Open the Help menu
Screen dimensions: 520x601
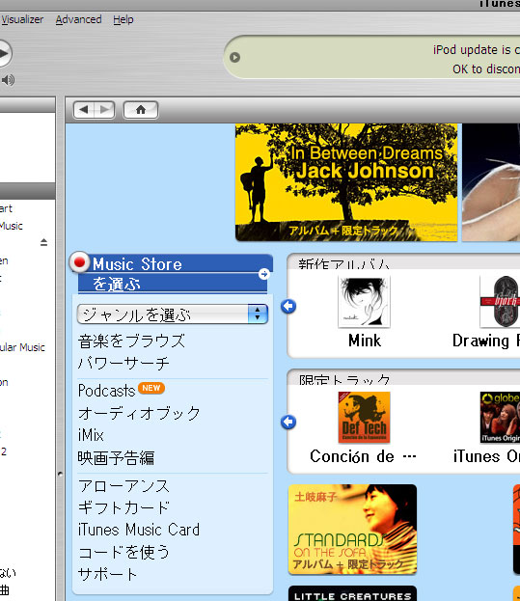(x=123, y=19)
